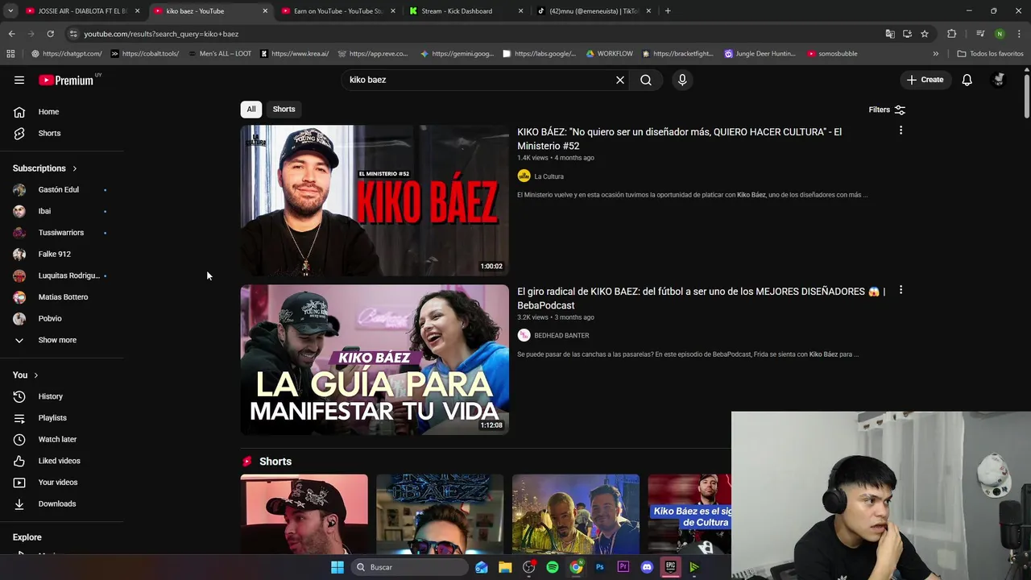The height and width of the screenshot is (580, 1031).
Task: Click the browser address bar URL
Action: (x=161, y=34)
